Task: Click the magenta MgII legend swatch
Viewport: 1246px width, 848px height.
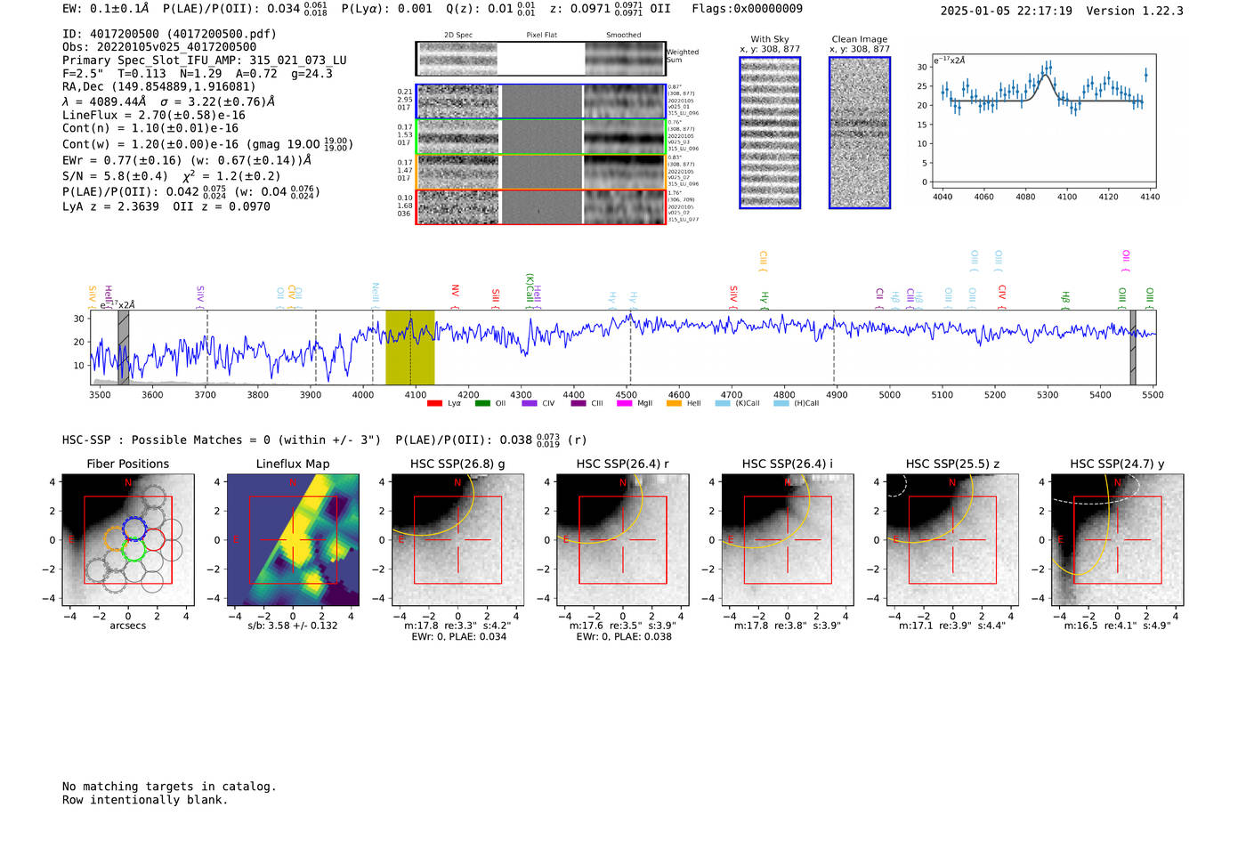Action: [x=624, y=403]
